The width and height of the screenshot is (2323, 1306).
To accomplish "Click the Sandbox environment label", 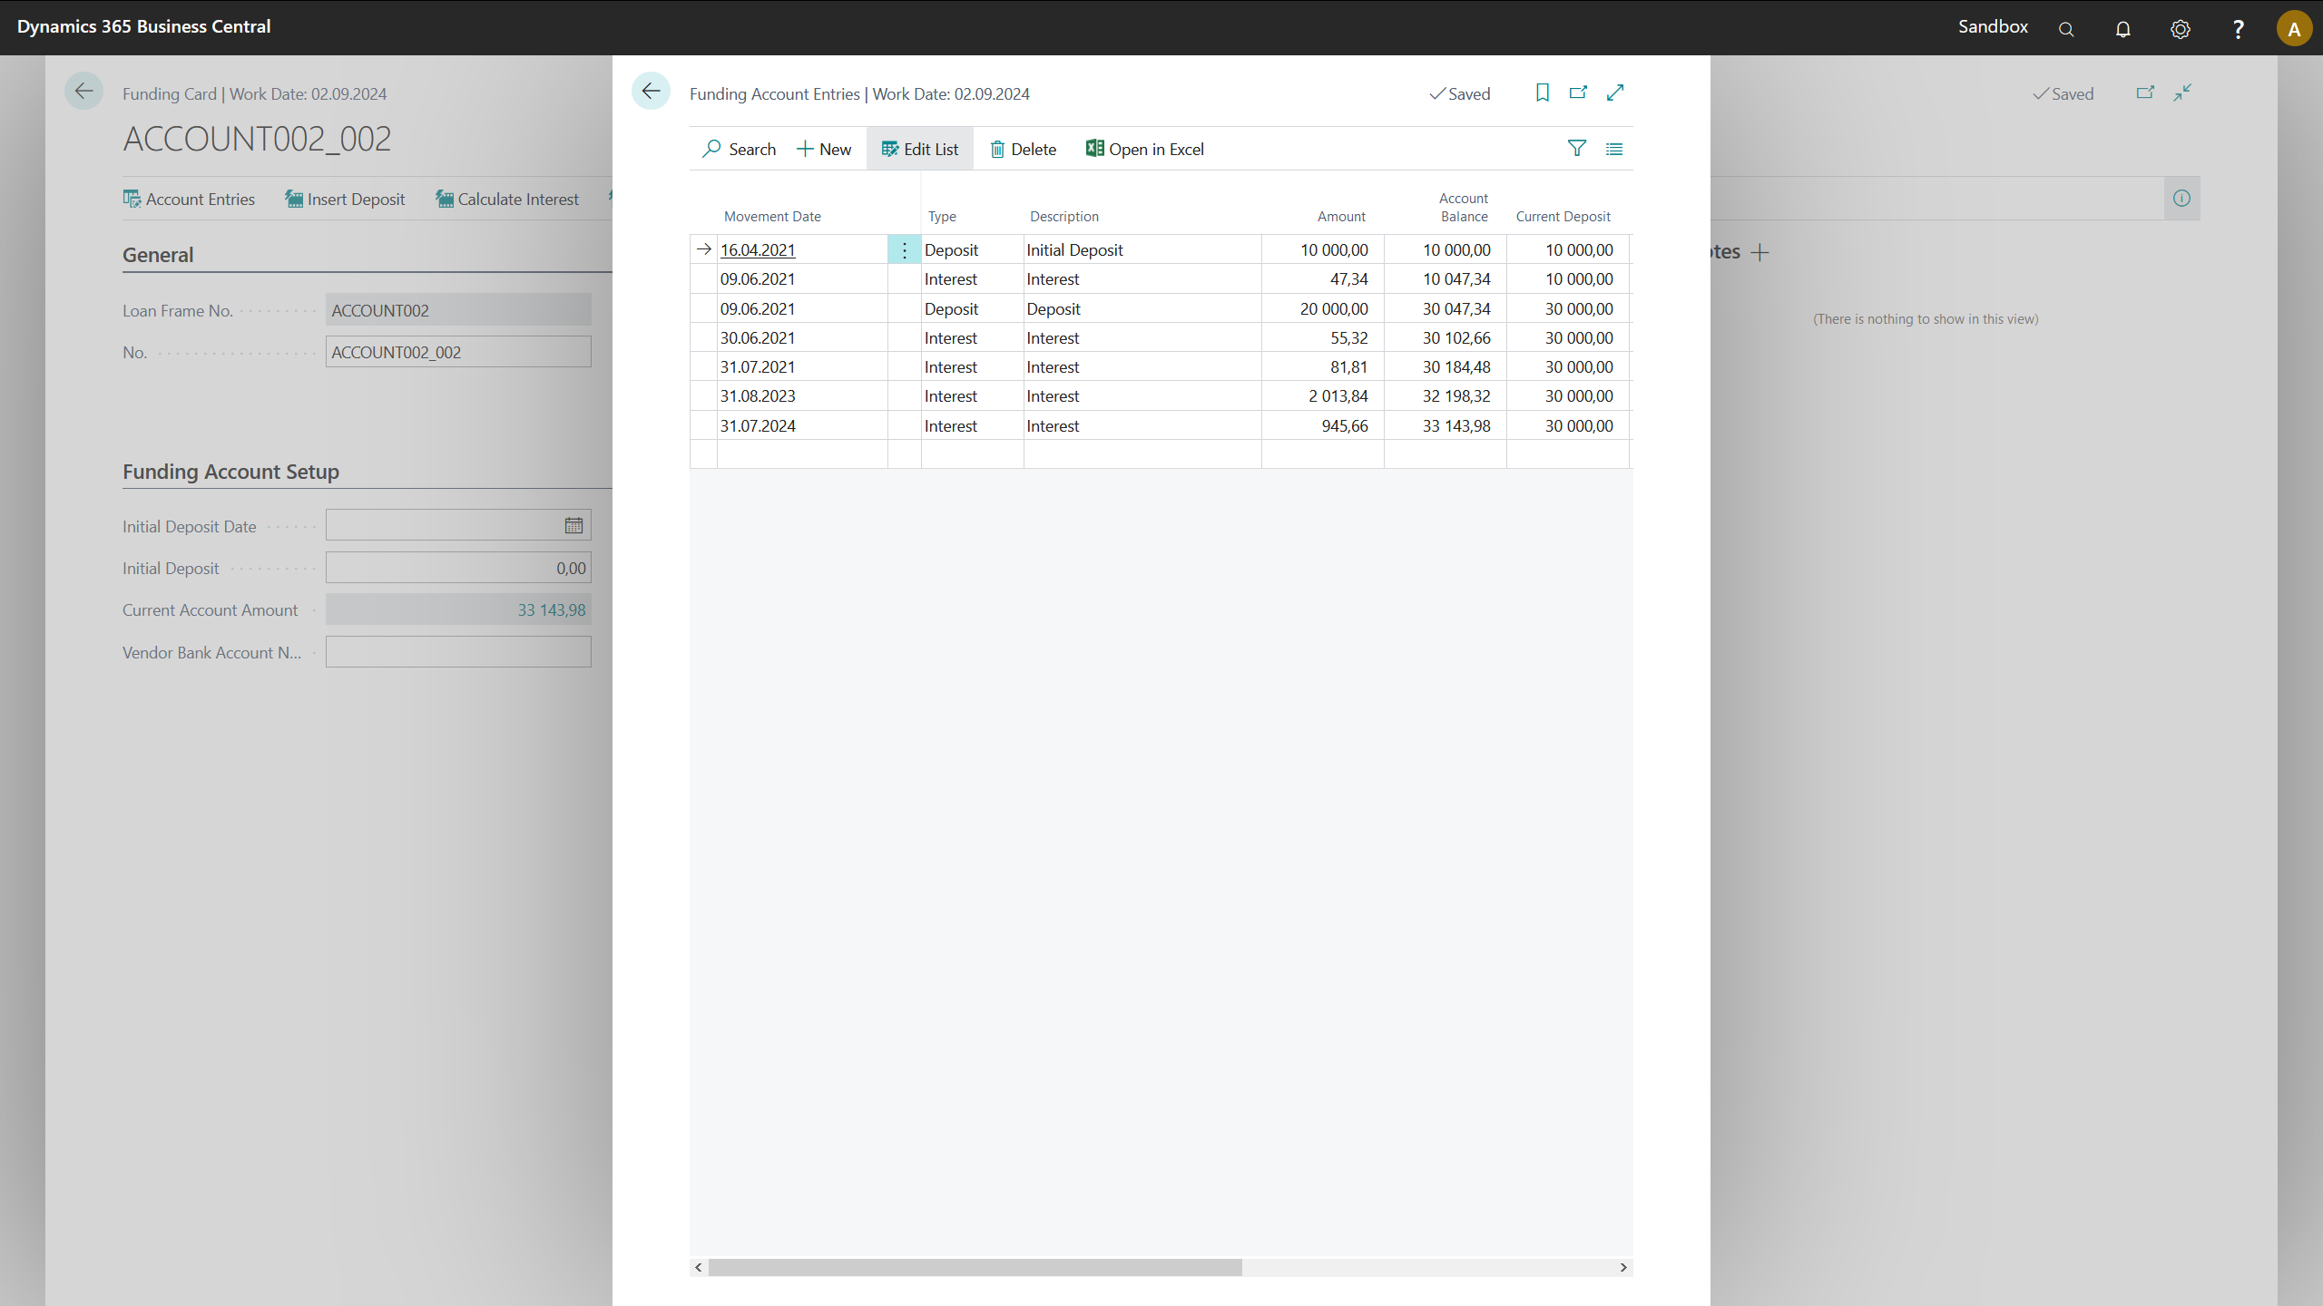I will (1993, 26).
